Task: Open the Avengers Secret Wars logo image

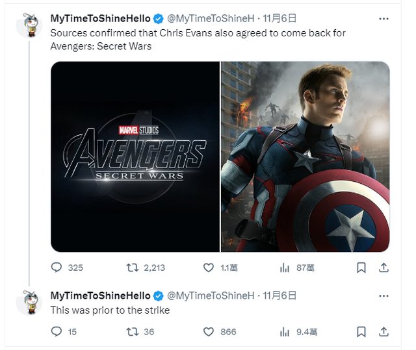Action: (135, 156)
